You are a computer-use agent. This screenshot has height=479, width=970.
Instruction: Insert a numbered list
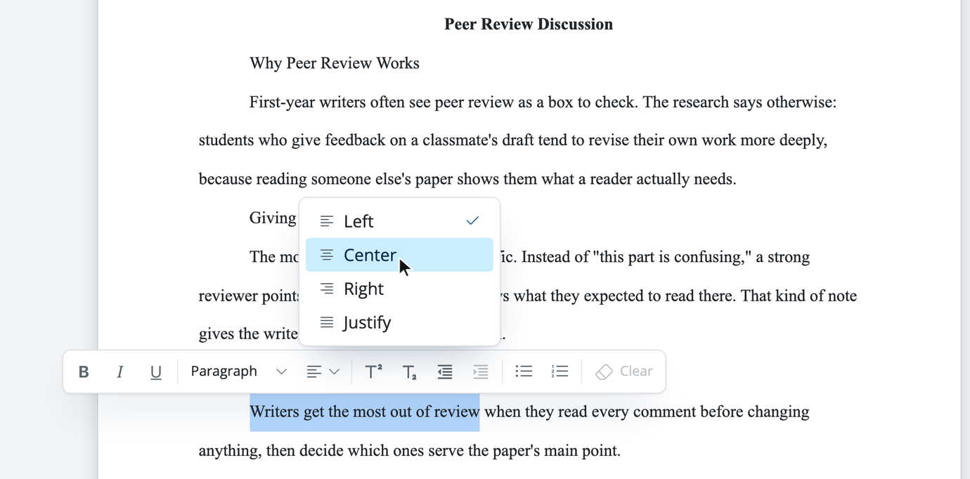[560, 372]
